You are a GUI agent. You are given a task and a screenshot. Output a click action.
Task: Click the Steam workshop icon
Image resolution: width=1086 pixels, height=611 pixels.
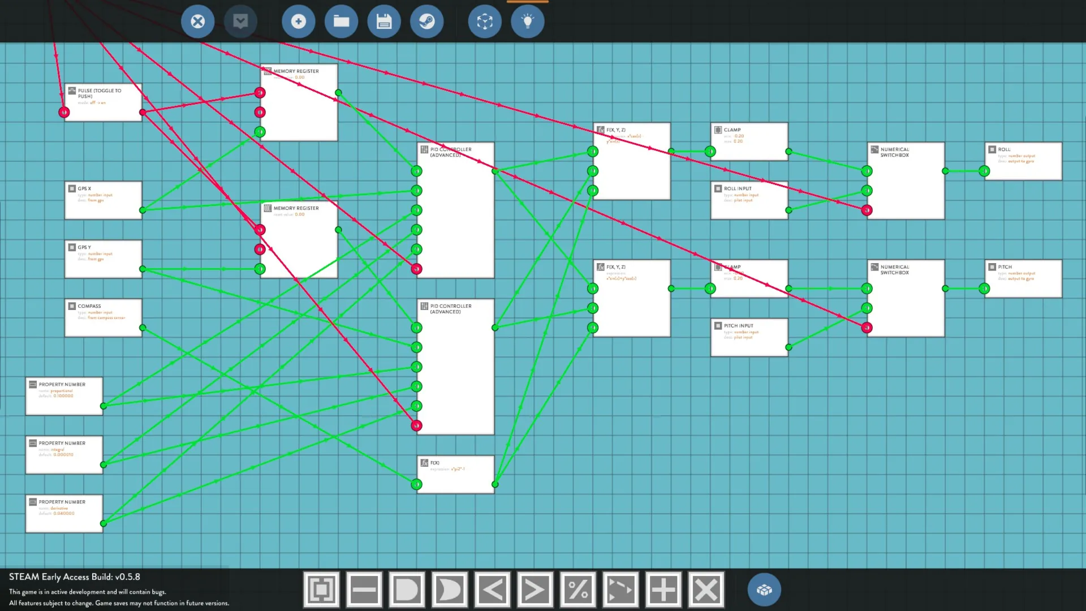pos(426,21)
